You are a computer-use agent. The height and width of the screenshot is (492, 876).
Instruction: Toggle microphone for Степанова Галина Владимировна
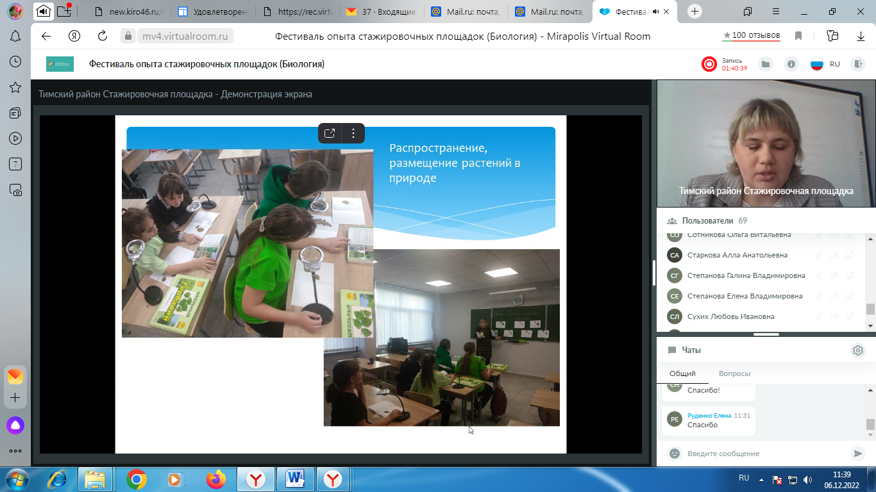click(819, 275)
